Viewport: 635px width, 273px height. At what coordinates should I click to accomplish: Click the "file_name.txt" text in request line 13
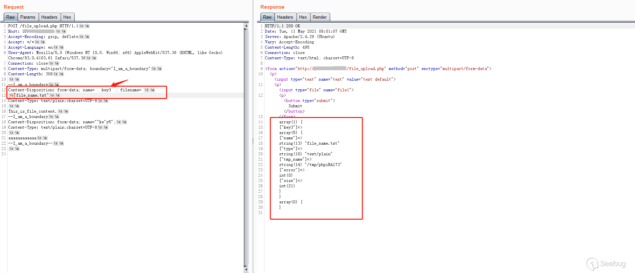pyautogui.click(x=32, y=95)
